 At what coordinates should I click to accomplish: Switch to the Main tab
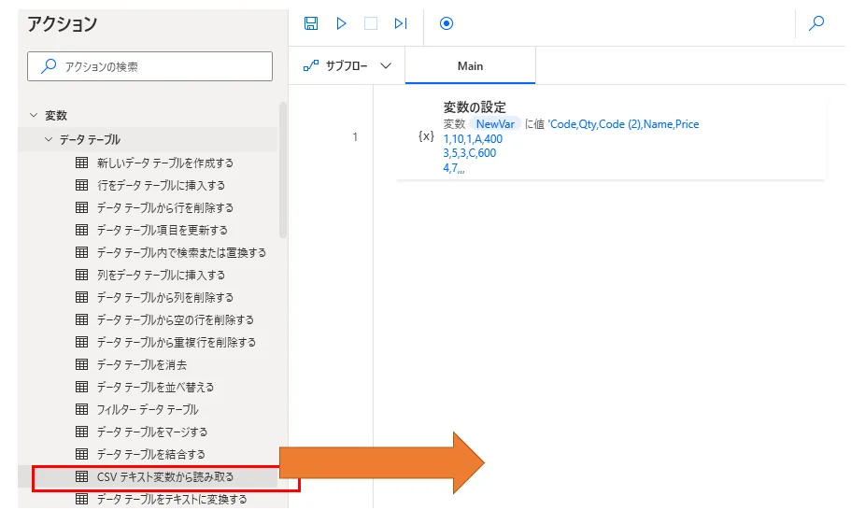pyautogui.click(x=471, y=66)
